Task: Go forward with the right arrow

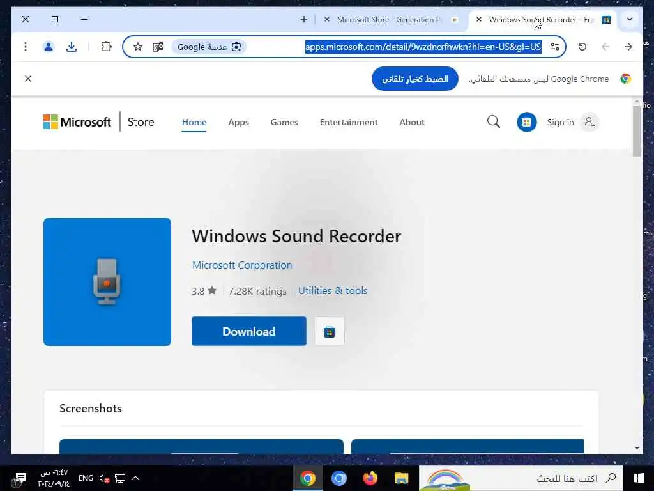Action: (628, 47)
